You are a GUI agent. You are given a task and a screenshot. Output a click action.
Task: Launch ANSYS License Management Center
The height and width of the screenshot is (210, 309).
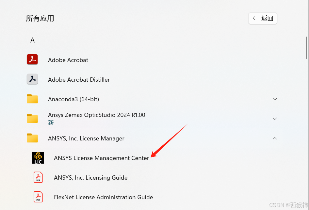[x=102, y=158]
